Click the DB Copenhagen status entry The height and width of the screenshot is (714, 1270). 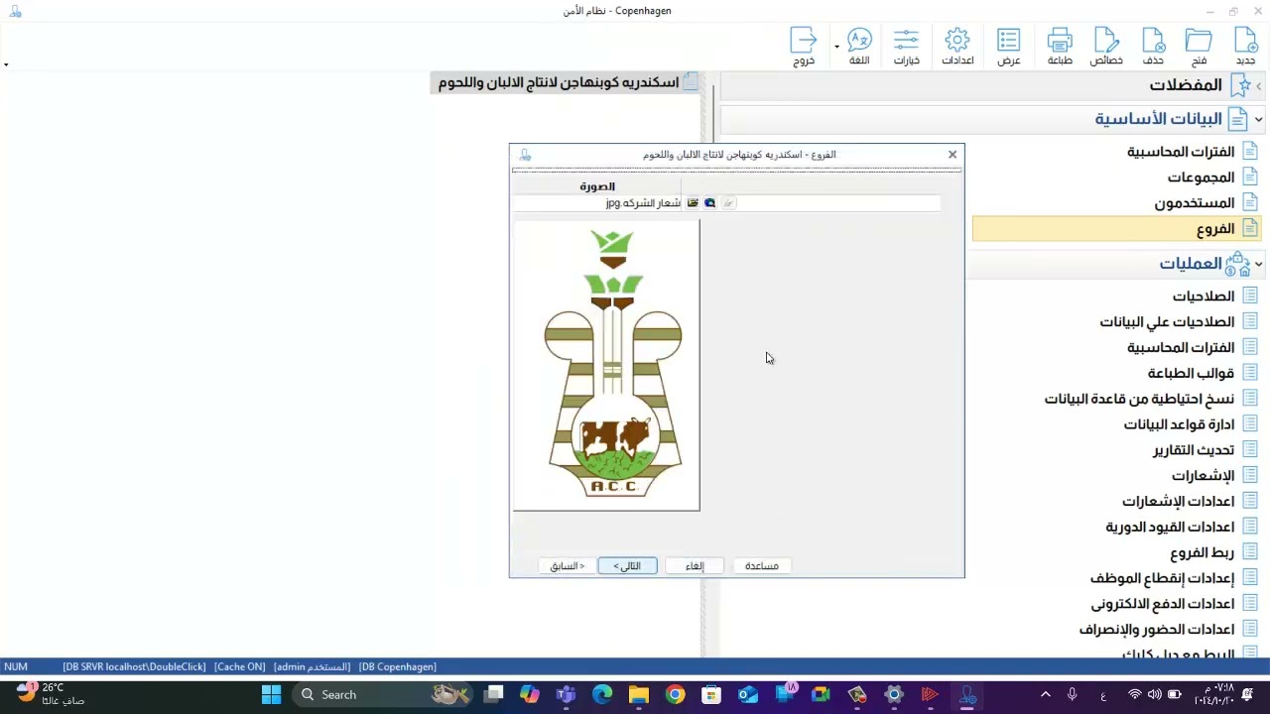click(397, 667)
